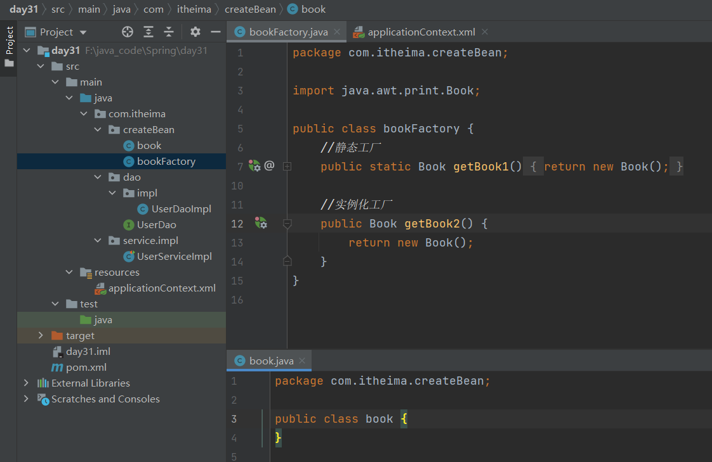712x462 pixels.
Task: Collapse the createBean package
Action: pyautogui.click(x=98, y=129)
